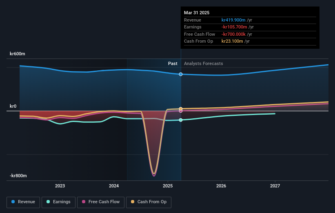The height and width of the screenshot is (213, 335).
Task: Click the Past section label
Action: tap(173, 64)
